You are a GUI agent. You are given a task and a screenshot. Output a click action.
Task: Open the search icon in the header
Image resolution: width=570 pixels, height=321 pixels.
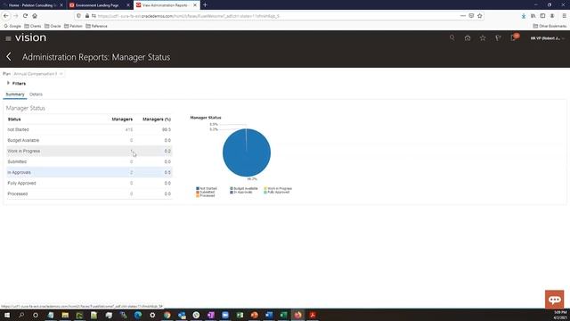click(x=452, y=37)
